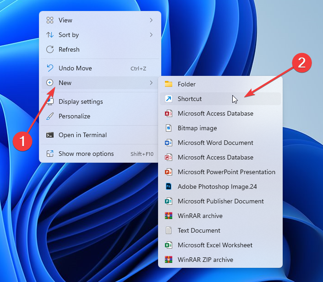Click the Ctrl+Z shortcut label

point(138,69)
